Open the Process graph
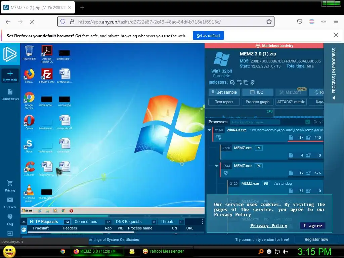The height and width of the screenshot is (258, 344). tap(258, 102)
